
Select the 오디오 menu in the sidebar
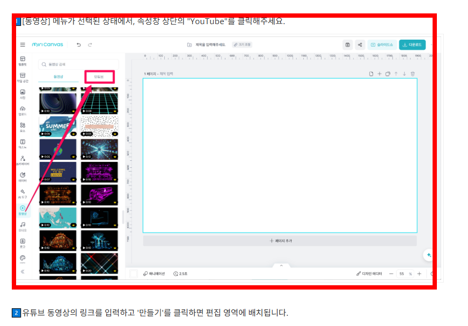(22, 226)
